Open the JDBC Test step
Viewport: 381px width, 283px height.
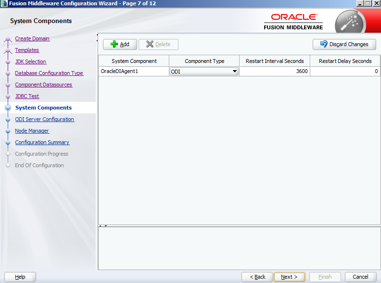(27, 96)
